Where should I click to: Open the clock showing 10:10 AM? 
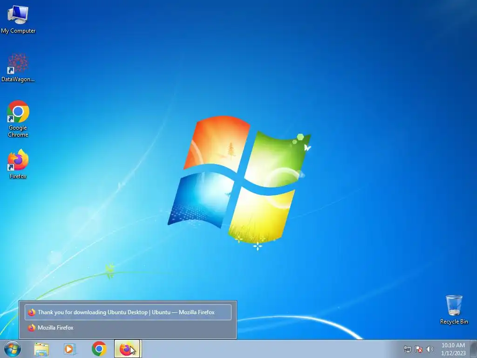453,349
